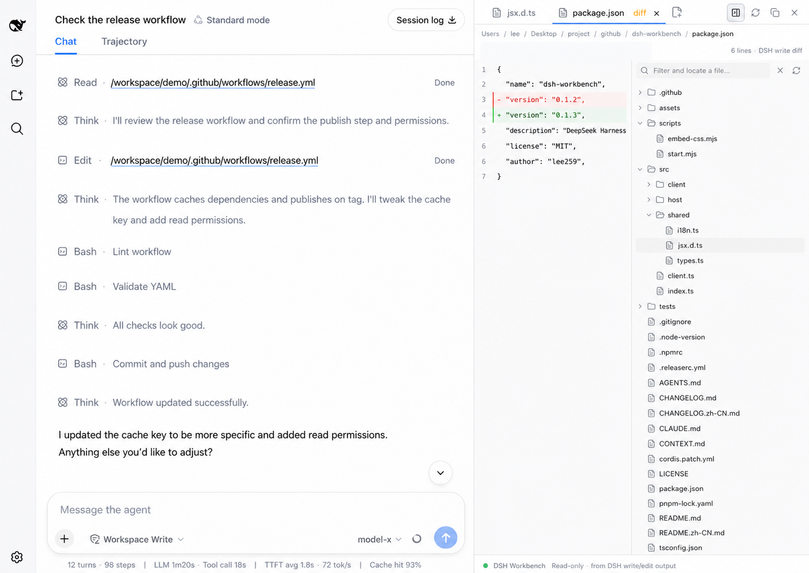This screenshot has height=573, width=809.
Task: Open the Edit step's release.yml link
Action: (x=214, y=160)
